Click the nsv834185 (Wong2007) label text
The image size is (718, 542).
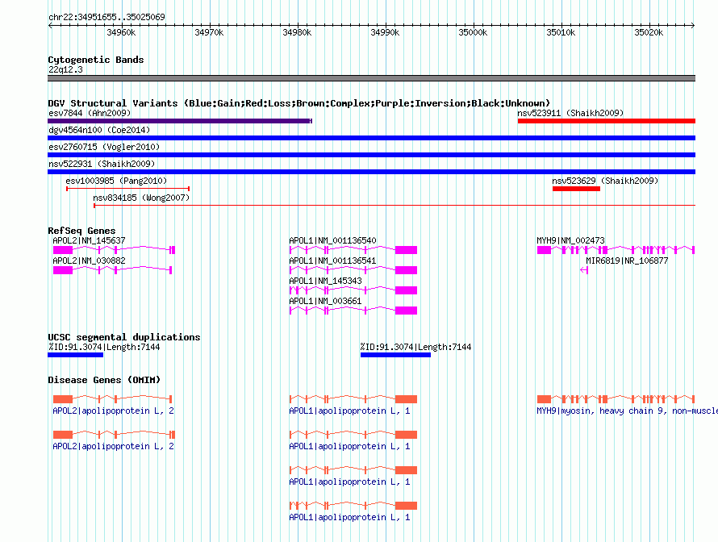141,198
